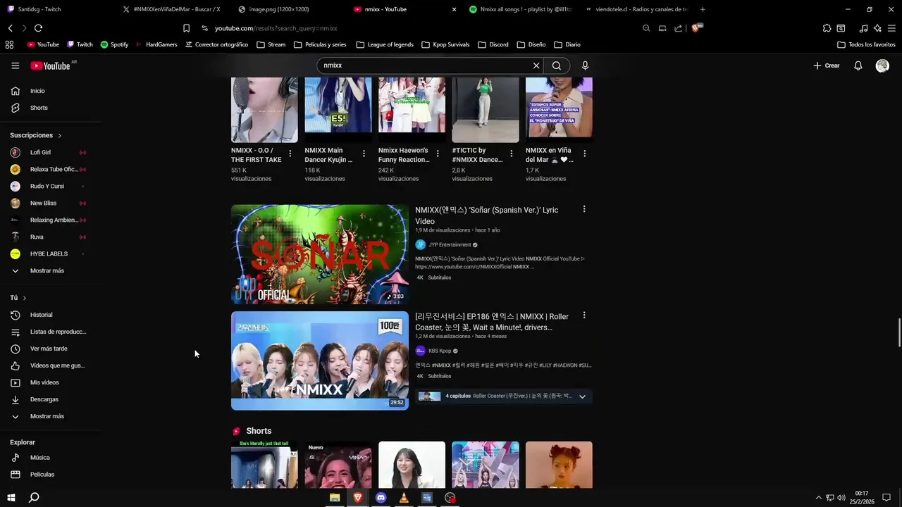Open options for NMIXX - O.O short

(290, 154)
